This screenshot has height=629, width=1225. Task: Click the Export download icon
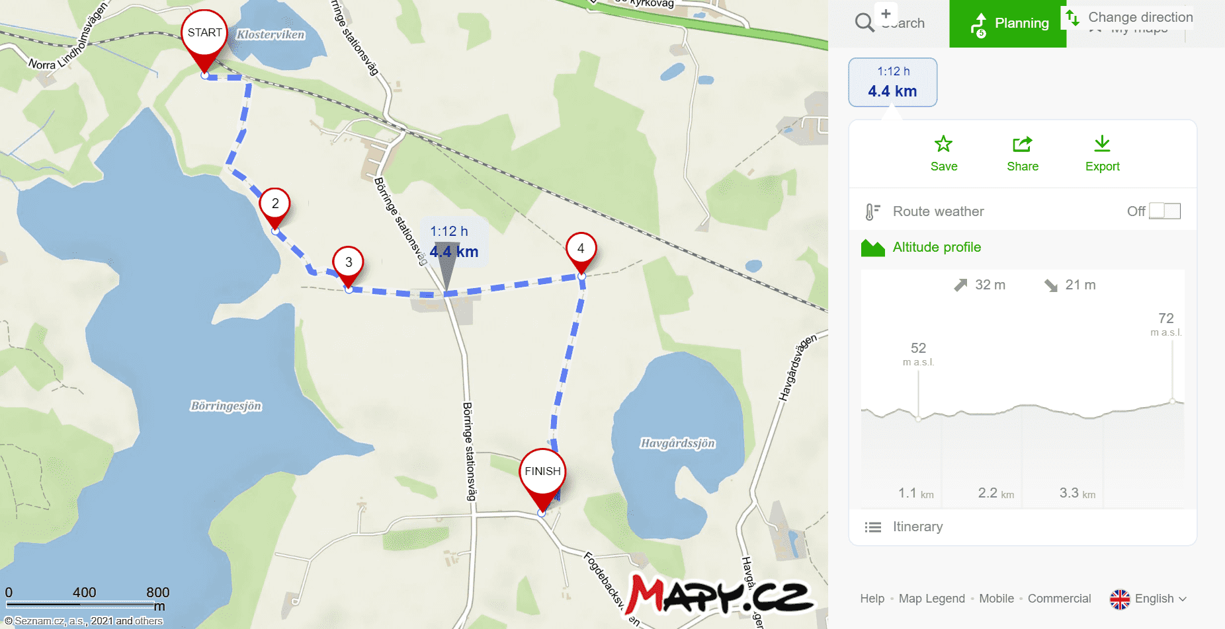pos(1102,144)
